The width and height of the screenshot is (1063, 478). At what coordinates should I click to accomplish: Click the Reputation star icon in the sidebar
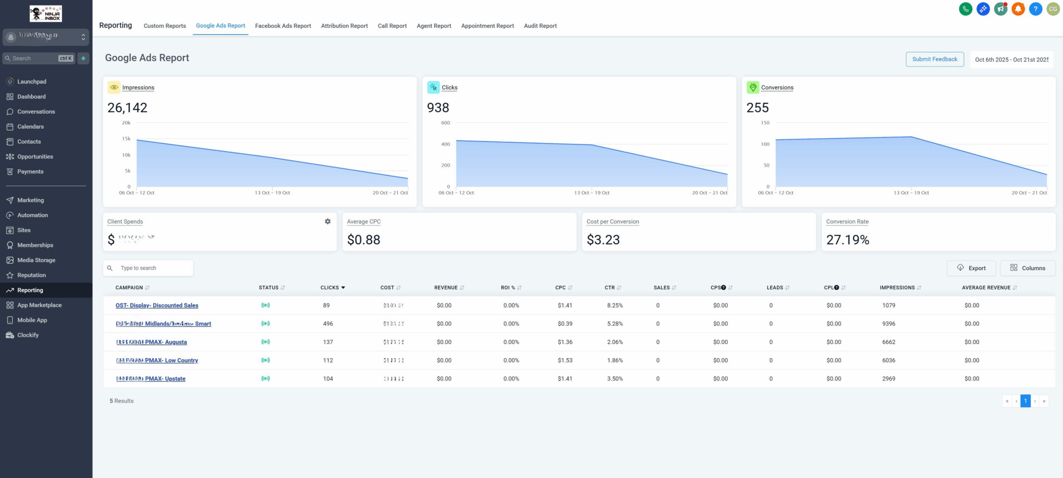pos(10,275)
